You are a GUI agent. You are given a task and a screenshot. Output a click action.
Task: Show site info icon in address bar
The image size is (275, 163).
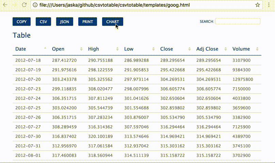point(35,5)
